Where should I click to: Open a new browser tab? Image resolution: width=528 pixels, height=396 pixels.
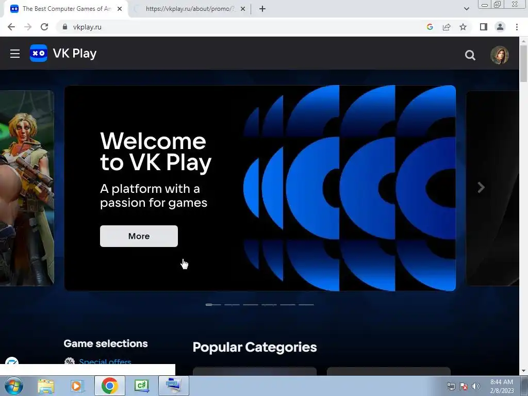262,9
